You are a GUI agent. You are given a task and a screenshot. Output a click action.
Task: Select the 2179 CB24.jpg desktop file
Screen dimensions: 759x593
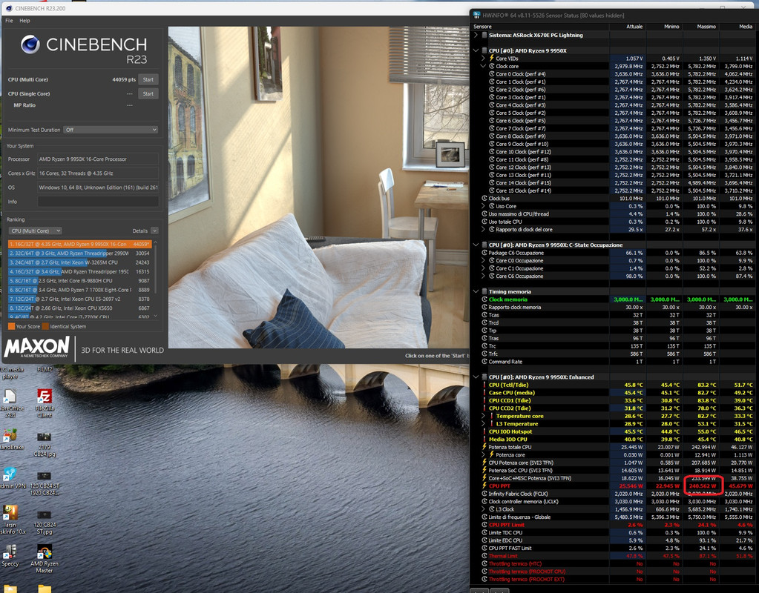coord(44,443)
